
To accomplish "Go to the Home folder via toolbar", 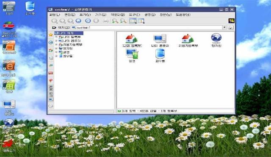I will pyautogui.click(x=78, y=21).
